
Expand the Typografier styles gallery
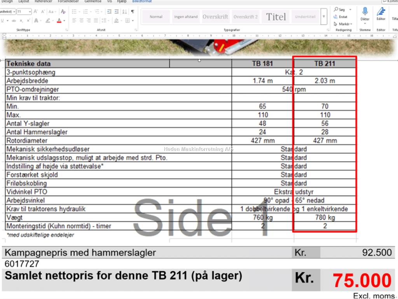pyautogui.click(x=324, y=17)
